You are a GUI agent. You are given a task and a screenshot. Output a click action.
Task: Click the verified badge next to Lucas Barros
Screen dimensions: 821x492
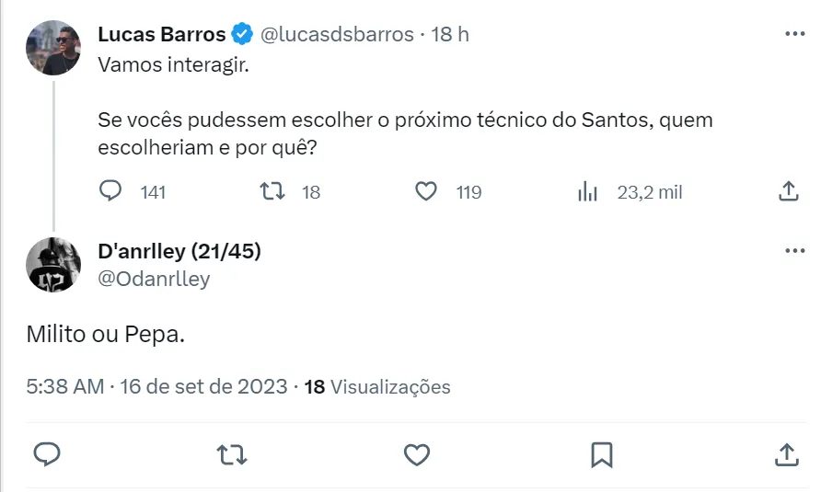point(242,34)
